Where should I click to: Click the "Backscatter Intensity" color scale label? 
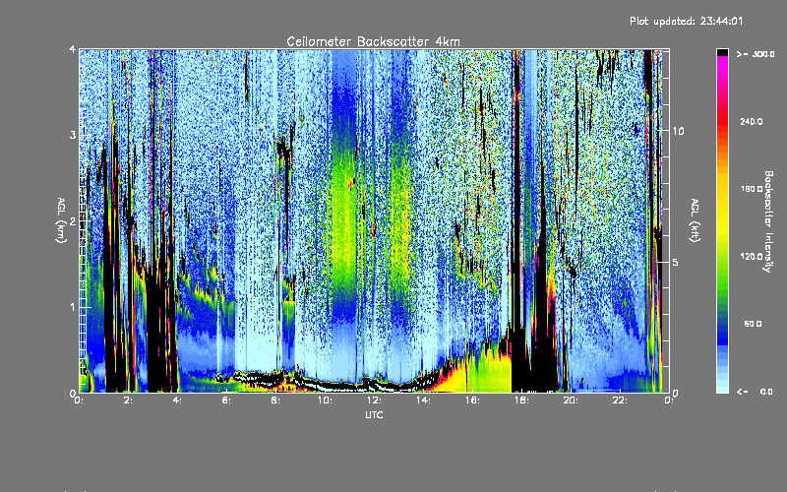click(768, 221)
